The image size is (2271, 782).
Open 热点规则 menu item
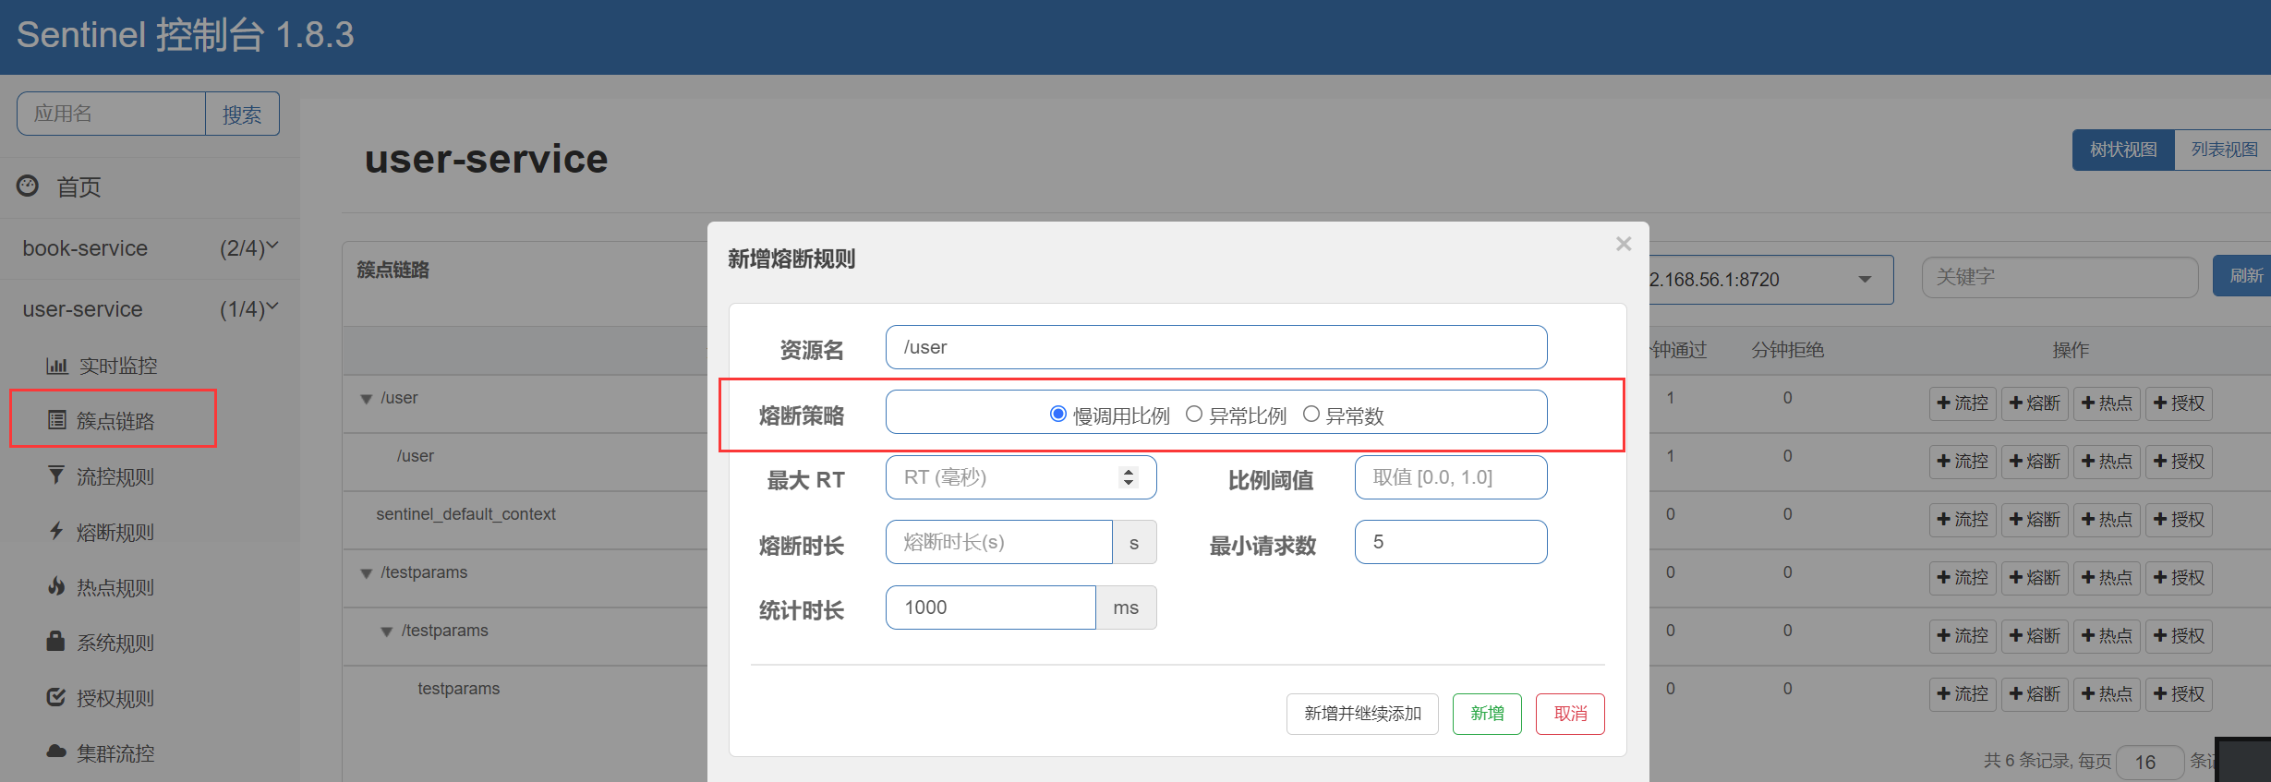pyautogui.click(x=115, y=587)
